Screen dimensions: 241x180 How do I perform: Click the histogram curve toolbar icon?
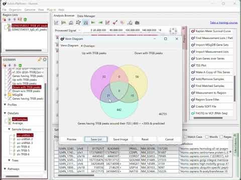tap(71, 22)
